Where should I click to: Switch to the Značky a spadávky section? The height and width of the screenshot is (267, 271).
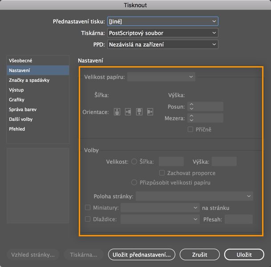point(29,80)
